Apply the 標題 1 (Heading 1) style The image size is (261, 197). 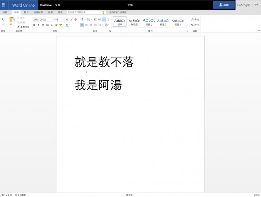coord(149,22)
